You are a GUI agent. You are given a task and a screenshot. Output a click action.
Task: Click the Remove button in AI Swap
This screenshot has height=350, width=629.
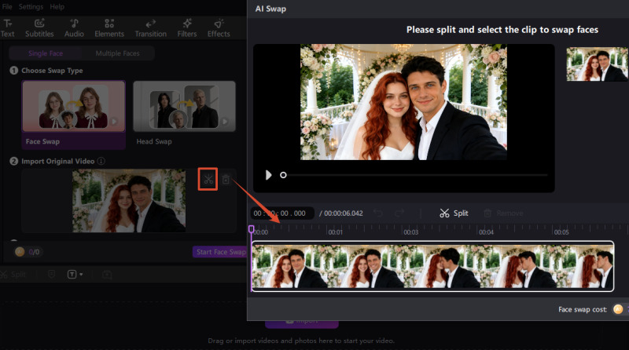[503, 213]
